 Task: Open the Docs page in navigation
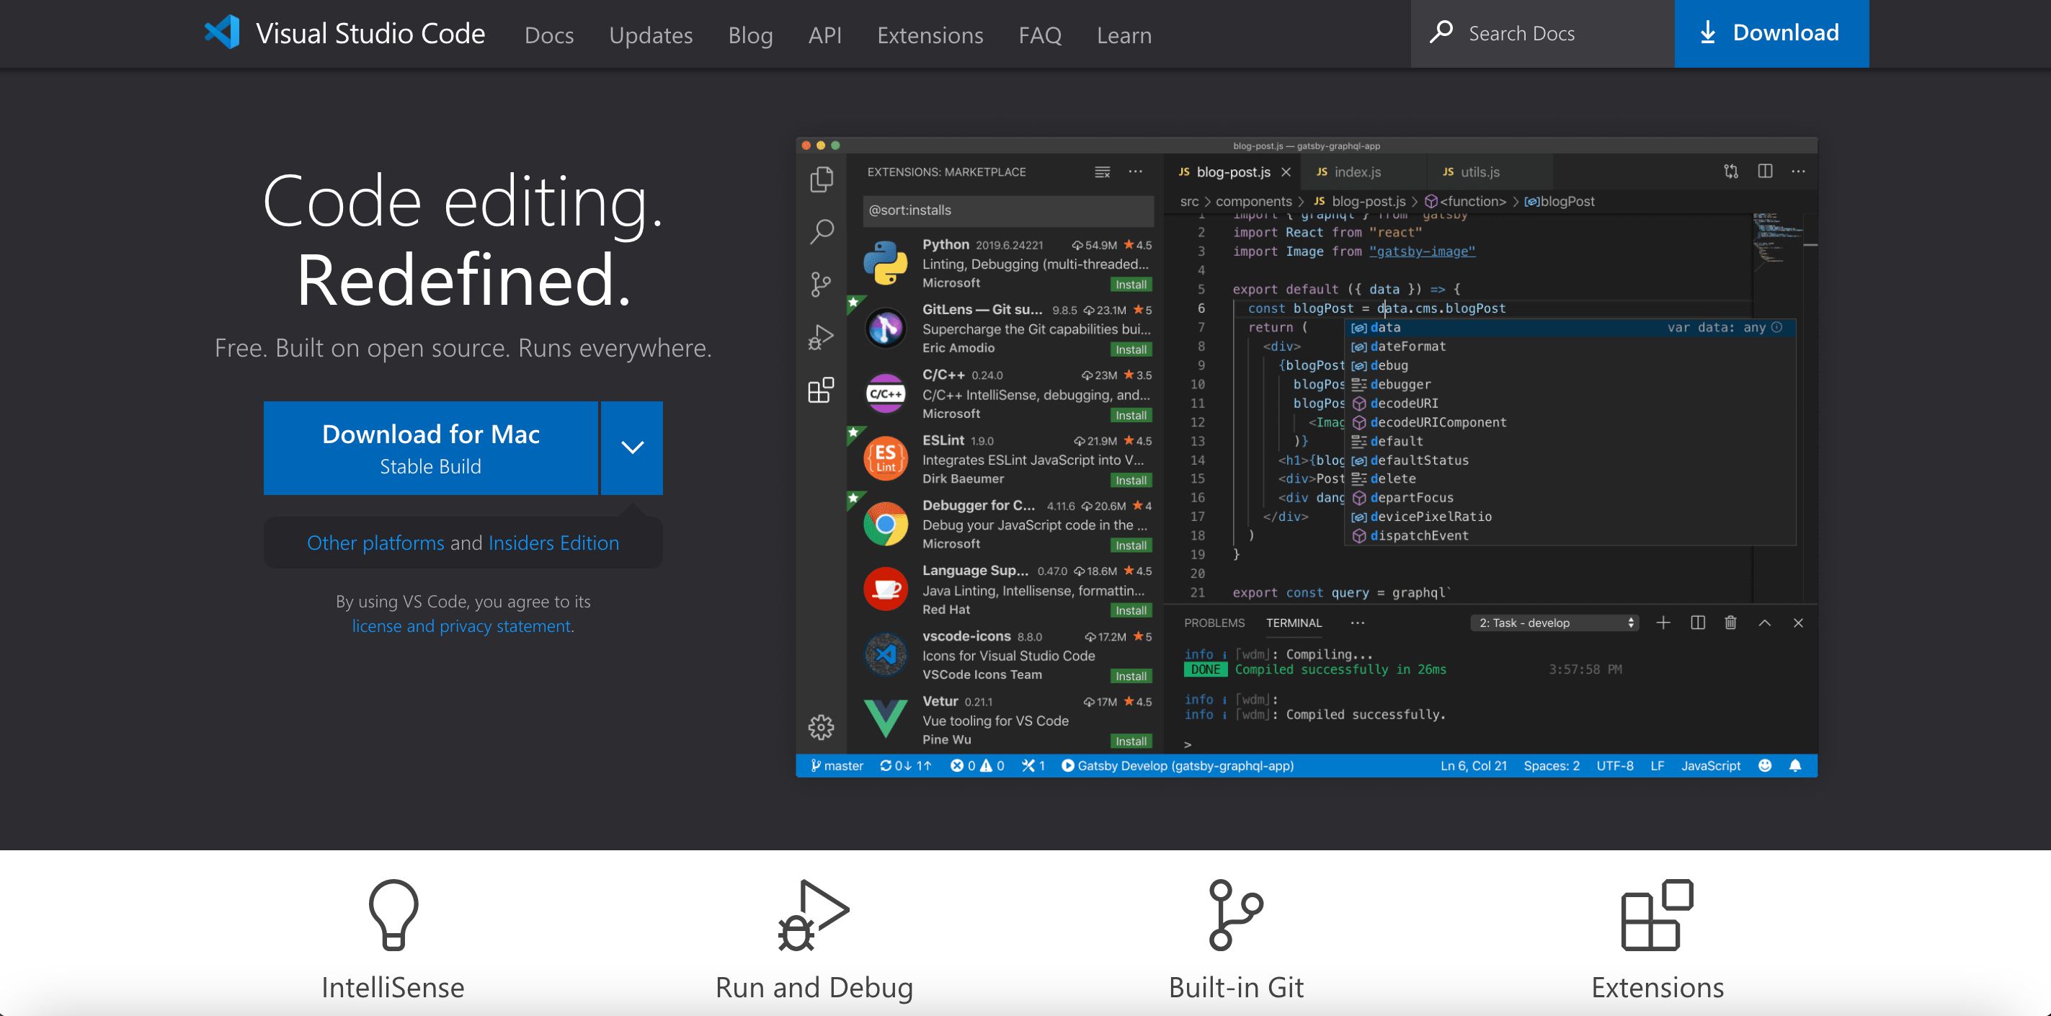click(x=548, y=35)
